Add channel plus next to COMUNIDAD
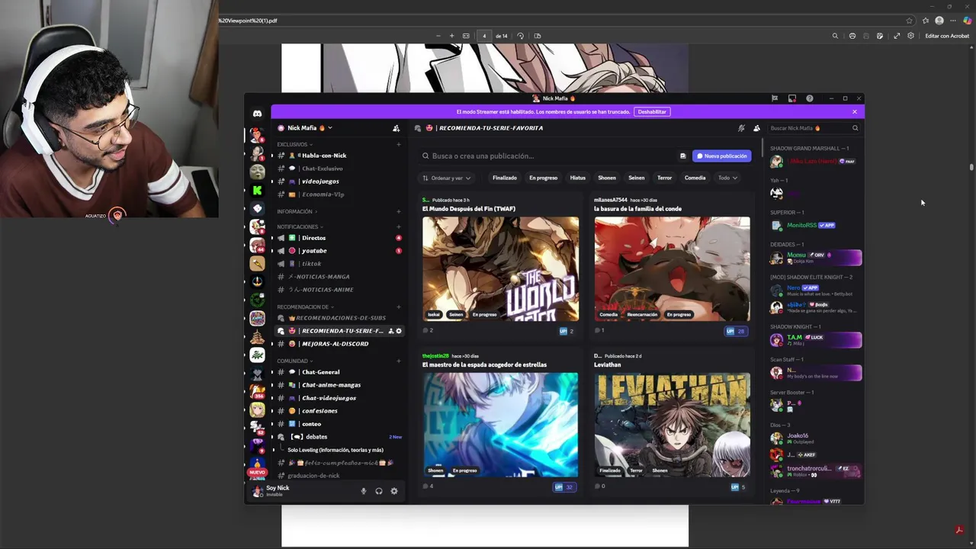The width and height of the screenshot is (976, 549). click(398, 361)
